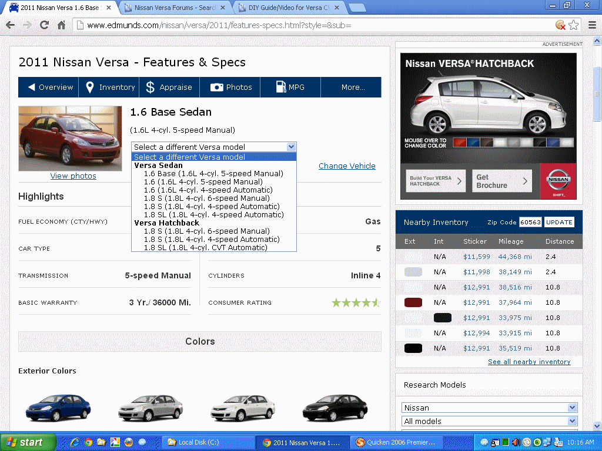Collapse the Versa model dropdown arrow
The width and height of the screenshot is (602, 451).
point(291,147)
